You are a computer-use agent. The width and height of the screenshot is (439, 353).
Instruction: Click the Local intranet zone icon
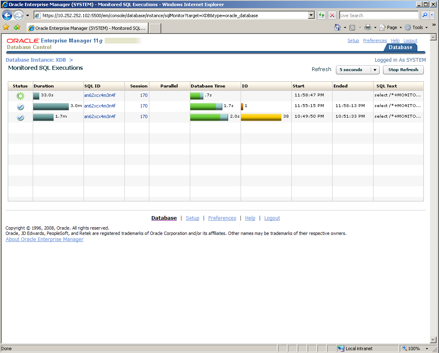click(x=341, y=349)
